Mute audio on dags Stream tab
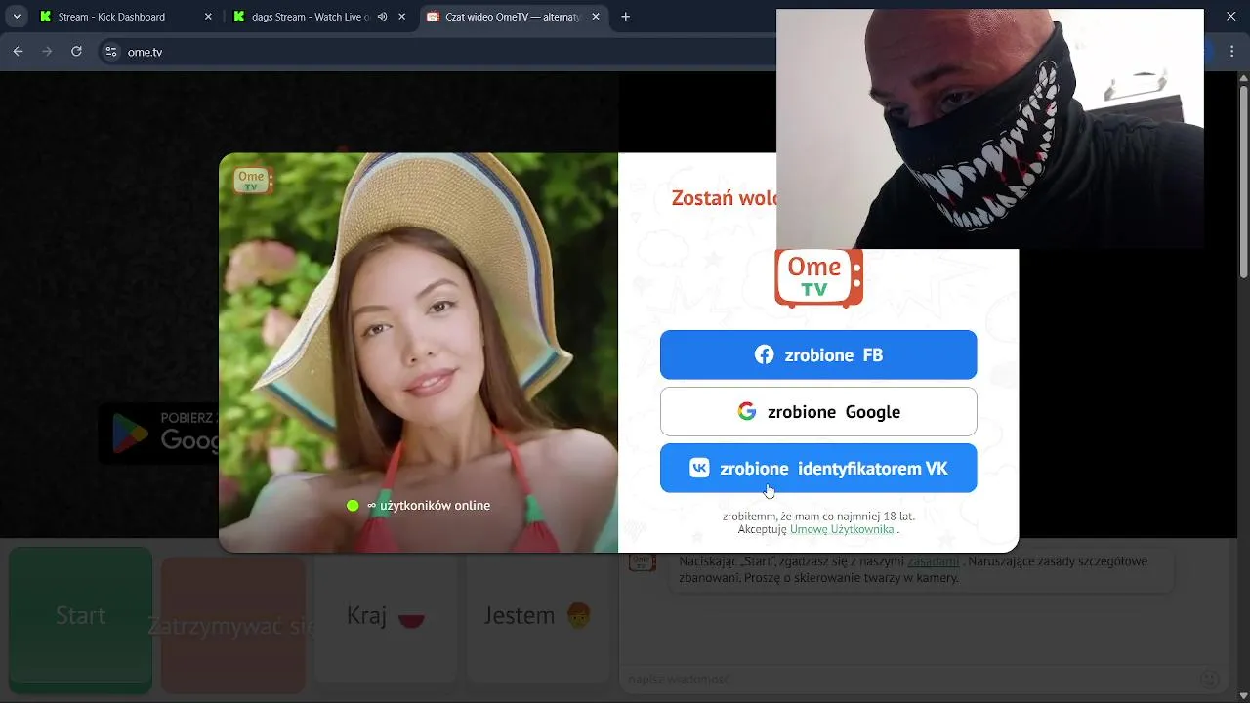Screen dimensions: 1250x703 coord(383,17)
